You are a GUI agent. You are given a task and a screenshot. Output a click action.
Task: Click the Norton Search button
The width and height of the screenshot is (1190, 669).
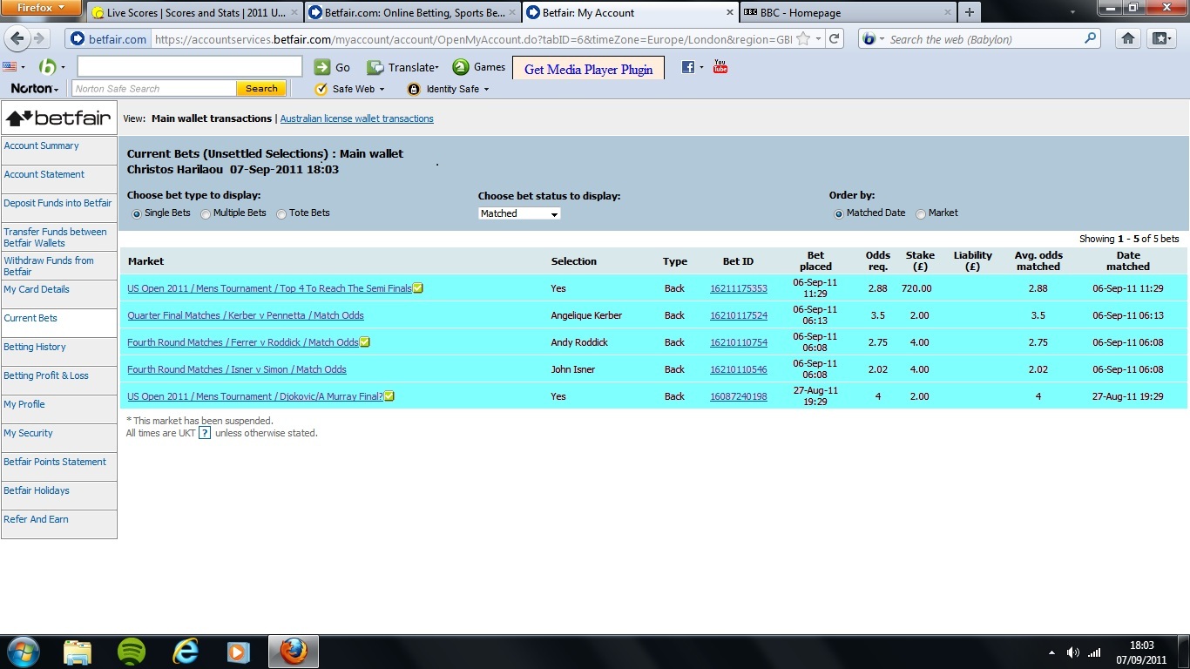(261, 89)
